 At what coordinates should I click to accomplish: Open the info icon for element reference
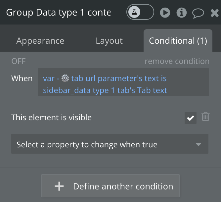[181, 13]
